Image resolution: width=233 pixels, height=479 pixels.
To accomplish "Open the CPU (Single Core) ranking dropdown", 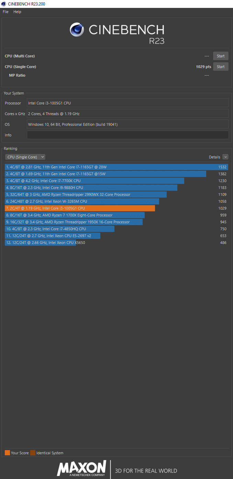I will (25, 157).
